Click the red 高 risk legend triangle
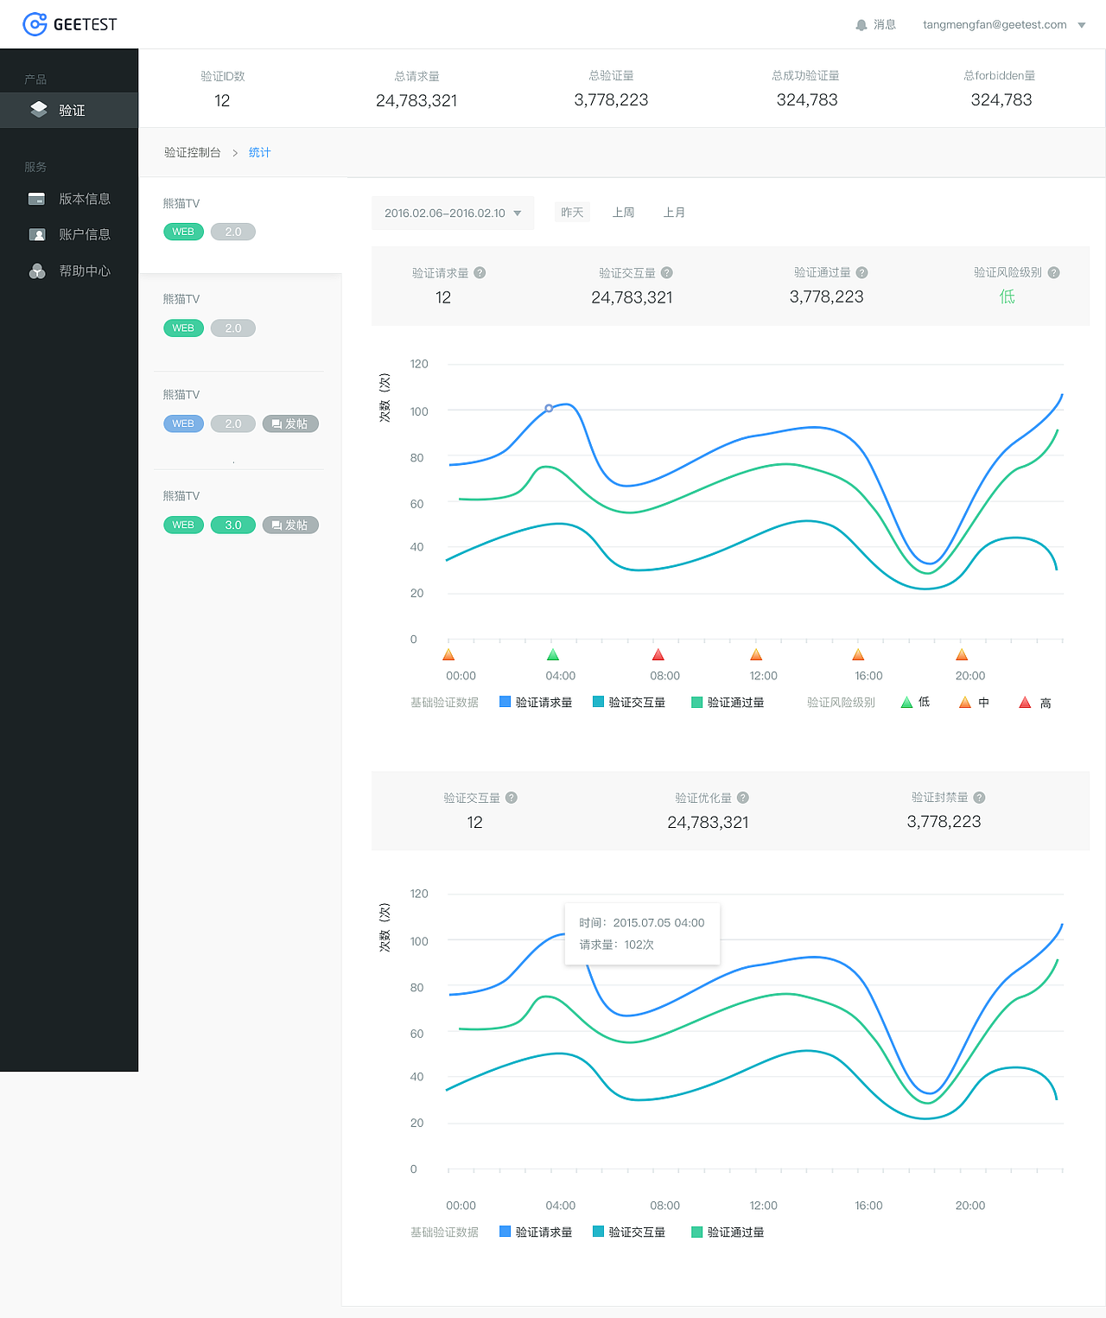This screenshot has width=1106, height=1318. (x=1025, y=702)
